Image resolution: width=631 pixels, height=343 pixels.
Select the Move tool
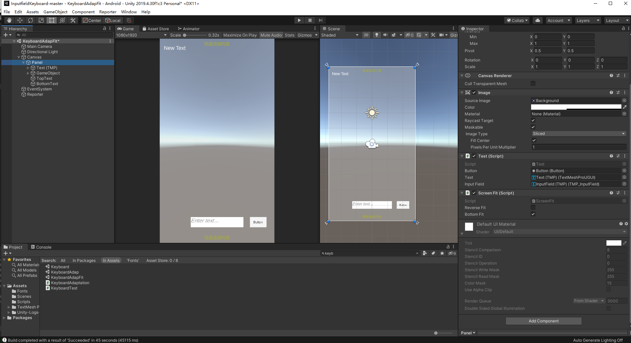[x=20, y=20]
